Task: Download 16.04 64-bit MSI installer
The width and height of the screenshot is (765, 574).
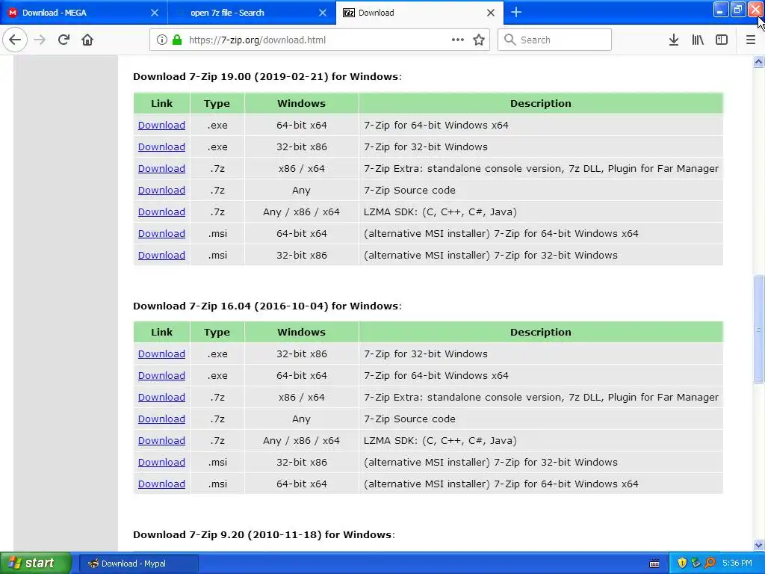Action: pos(161,484)
